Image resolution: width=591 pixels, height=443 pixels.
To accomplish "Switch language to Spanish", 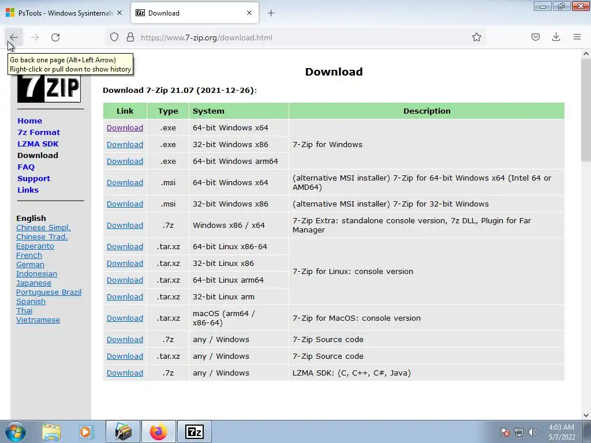I will click(x=31, y=301).
